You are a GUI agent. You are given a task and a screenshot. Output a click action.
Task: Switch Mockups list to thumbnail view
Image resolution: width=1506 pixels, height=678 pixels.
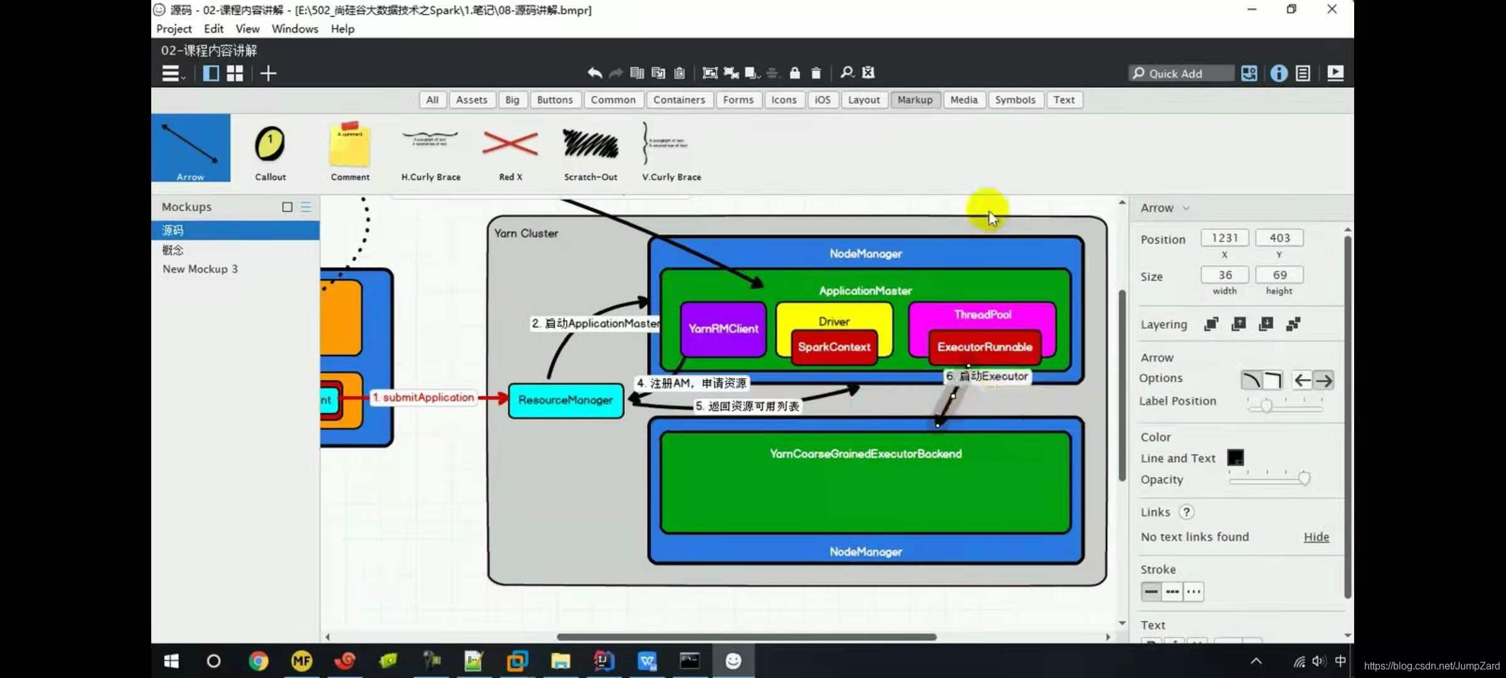tap(287, 207)
